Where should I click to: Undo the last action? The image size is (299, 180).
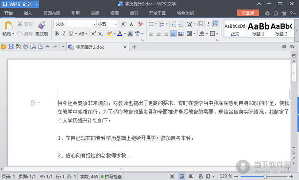point(48,46)
